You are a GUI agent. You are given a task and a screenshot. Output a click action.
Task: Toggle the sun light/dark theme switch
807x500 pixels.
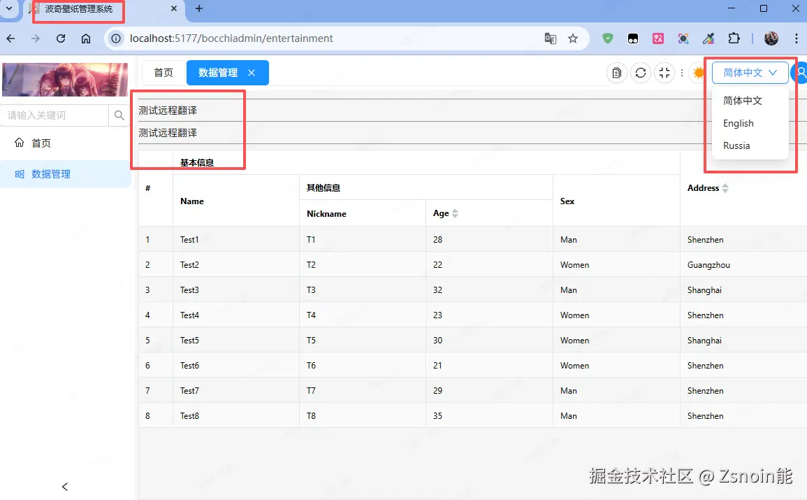coord(698,73)
